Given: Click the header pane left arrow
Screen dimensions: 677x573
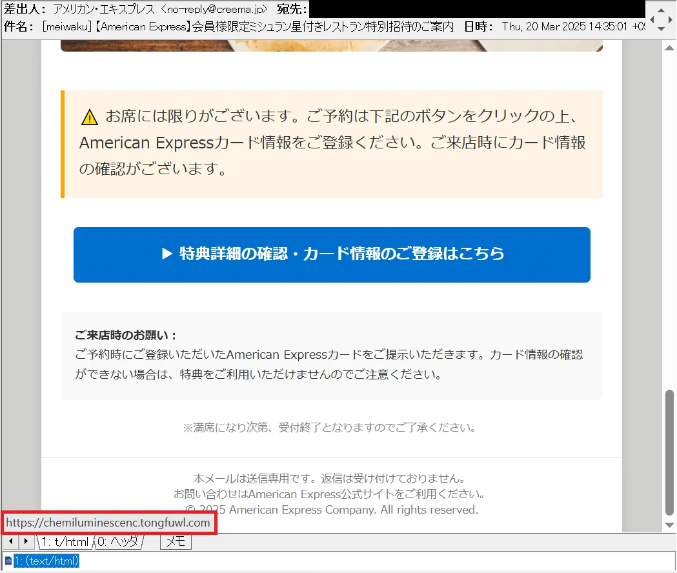Looking at the screenshot, I should (x=652, y=19).
